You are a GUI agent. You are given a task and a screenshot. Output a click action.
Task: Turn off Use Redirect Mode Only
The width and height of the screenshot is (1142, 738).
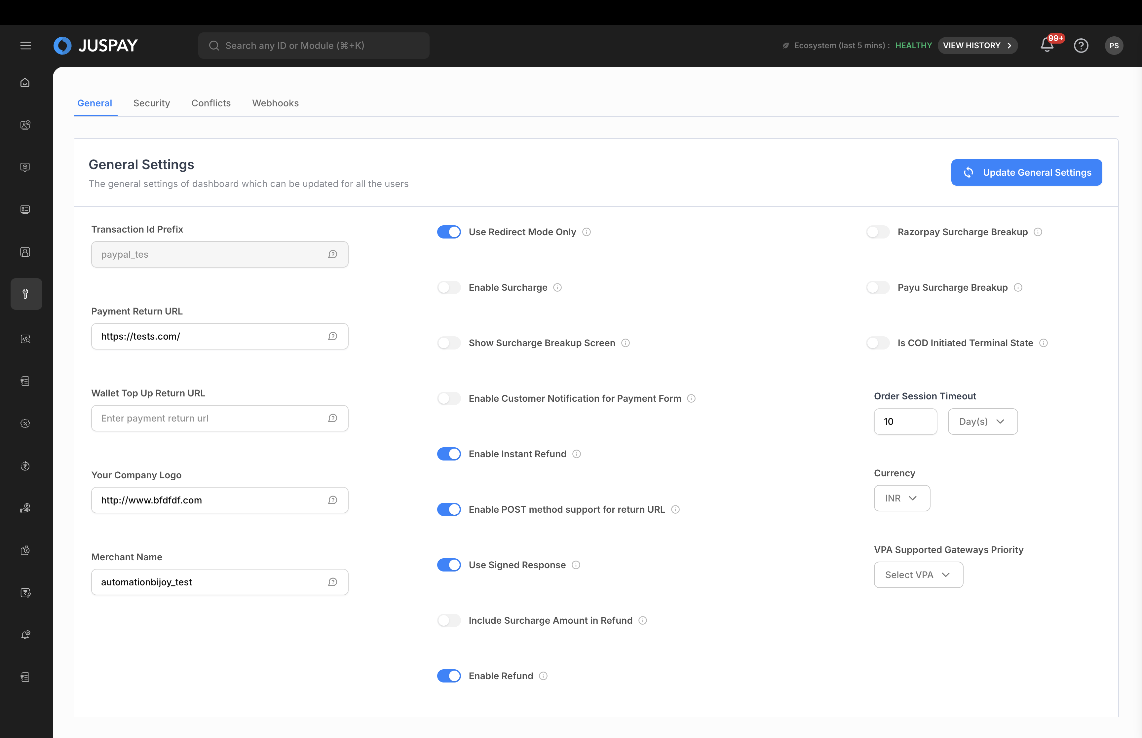tap(448, 232)
